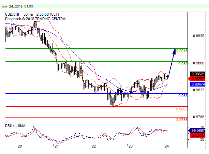Click the date label 22 on time axis

(93, 146)
